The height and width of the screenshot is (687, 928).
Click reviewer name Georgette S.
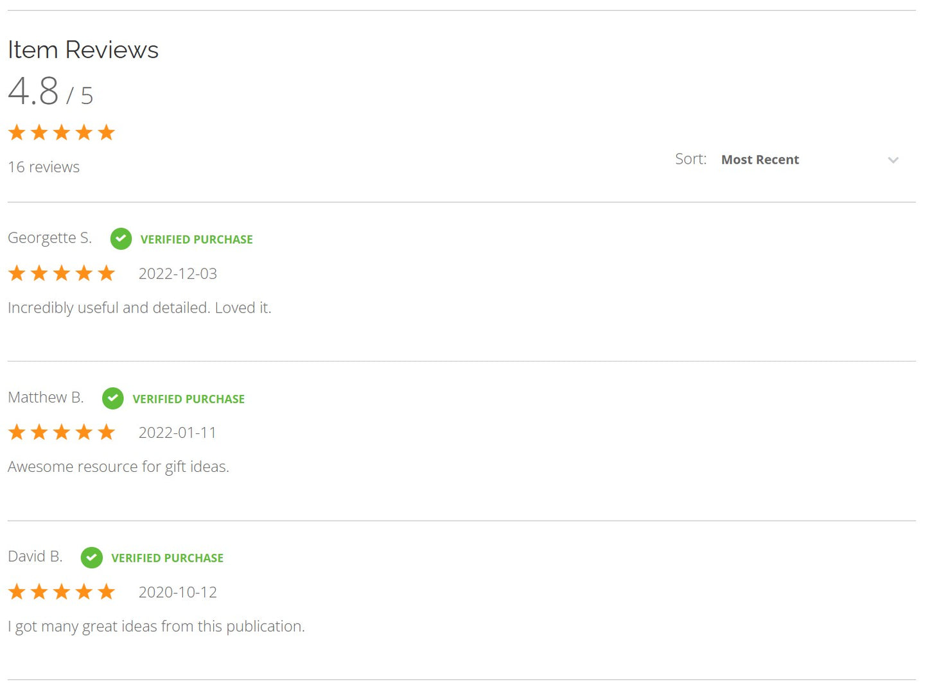point(49,238)
